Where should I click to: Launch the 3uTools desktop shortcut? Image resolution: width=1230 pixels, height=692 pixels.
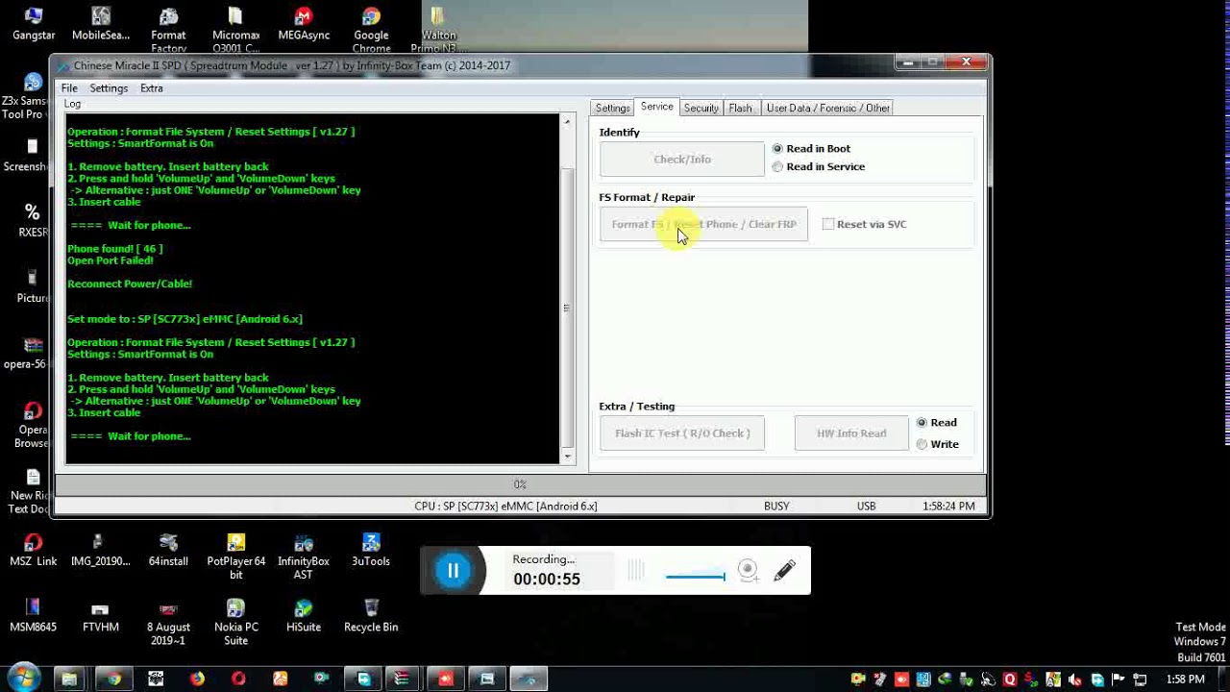tap(371, 551)
